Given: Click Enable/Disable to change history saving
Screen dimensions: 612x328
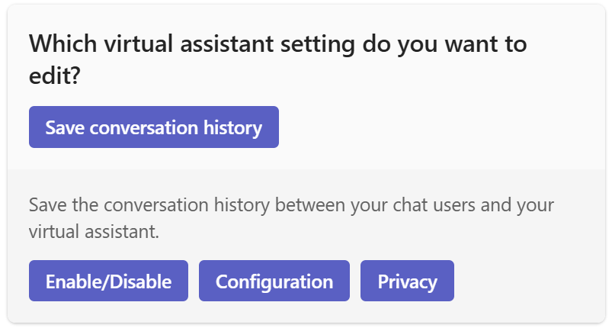Looking at the screenshot, I should (x=108, y=281).
